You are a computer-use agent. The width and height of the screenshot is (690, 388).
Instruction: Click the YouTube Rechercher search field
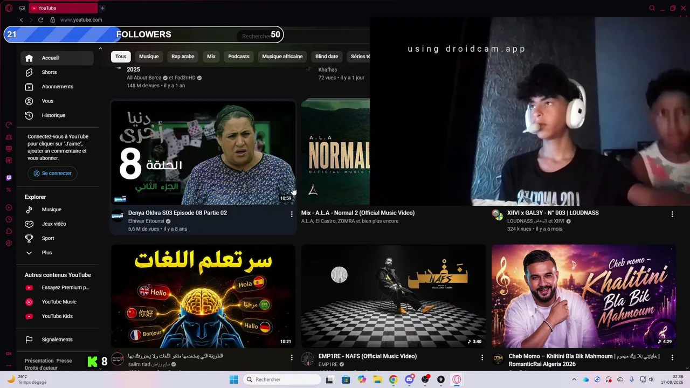[256, 36]
